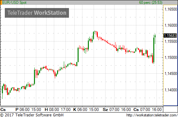Click the leftmost Cs day marker
The width and height of the screenshot is (178, 118).
[3, 110]
